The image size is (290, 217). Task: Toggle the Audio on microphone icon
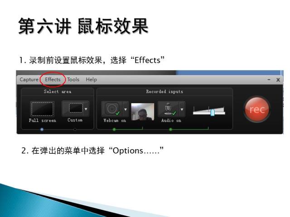168,109
